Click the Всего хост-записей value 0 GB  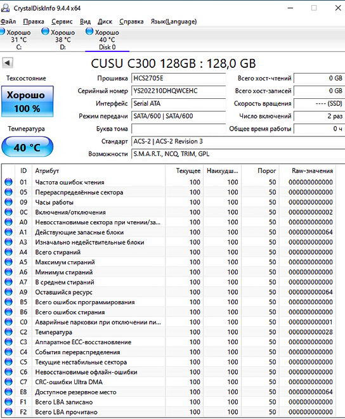pos(319,91)
